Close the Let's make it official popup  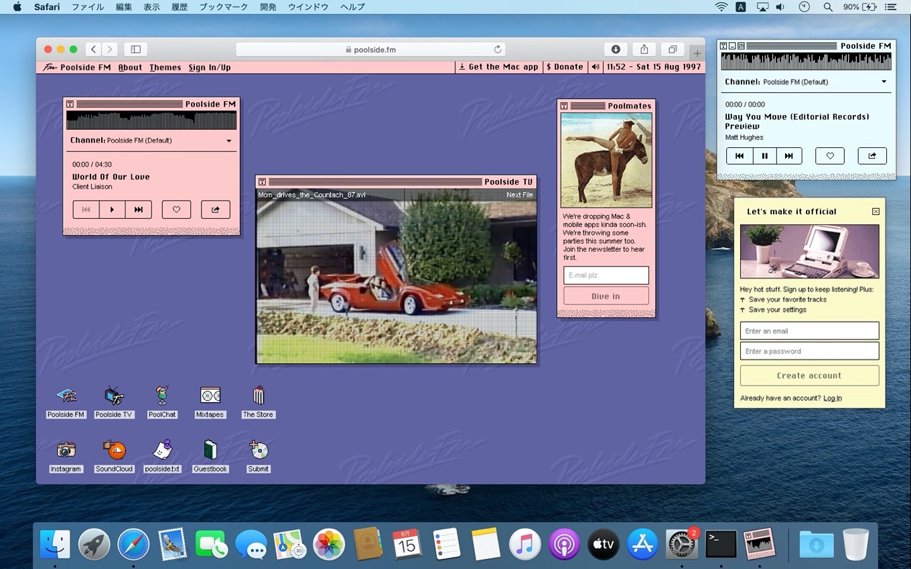pos(875,212)
